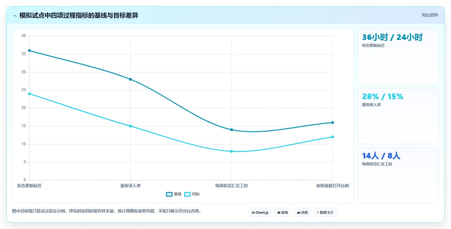Click the lightning icon beside the chart title
Screen dimensions: 451x229
click(15, 16)
